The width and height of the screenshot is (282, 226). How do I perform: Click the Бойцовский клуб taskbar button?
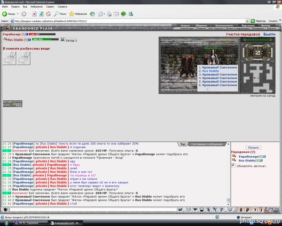(x=66, y=223)
